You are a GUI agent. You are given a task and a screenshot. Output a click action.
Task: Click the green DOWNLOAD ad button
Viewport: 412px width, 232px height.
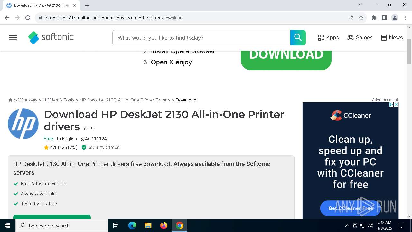286,60
